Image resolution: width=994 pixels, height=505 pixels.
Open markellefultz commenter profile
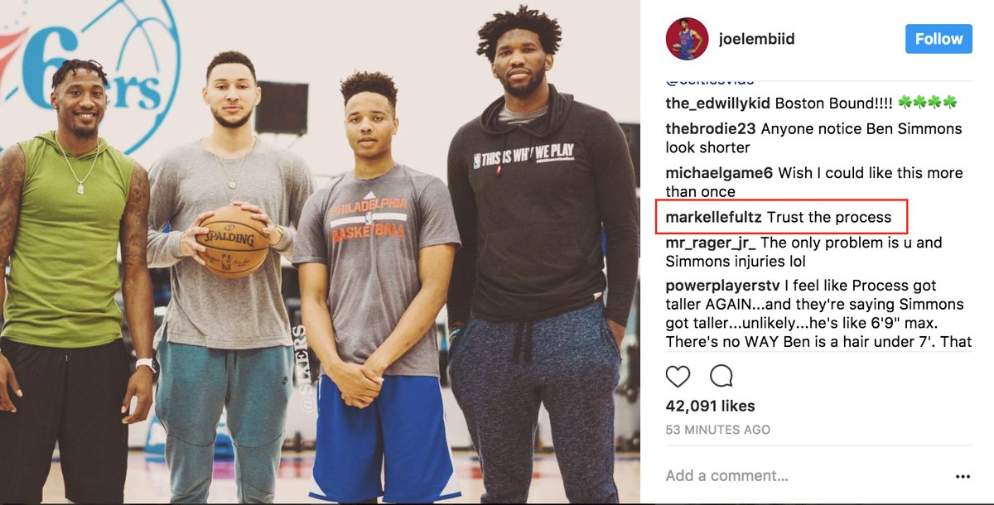tap(714, 218)
